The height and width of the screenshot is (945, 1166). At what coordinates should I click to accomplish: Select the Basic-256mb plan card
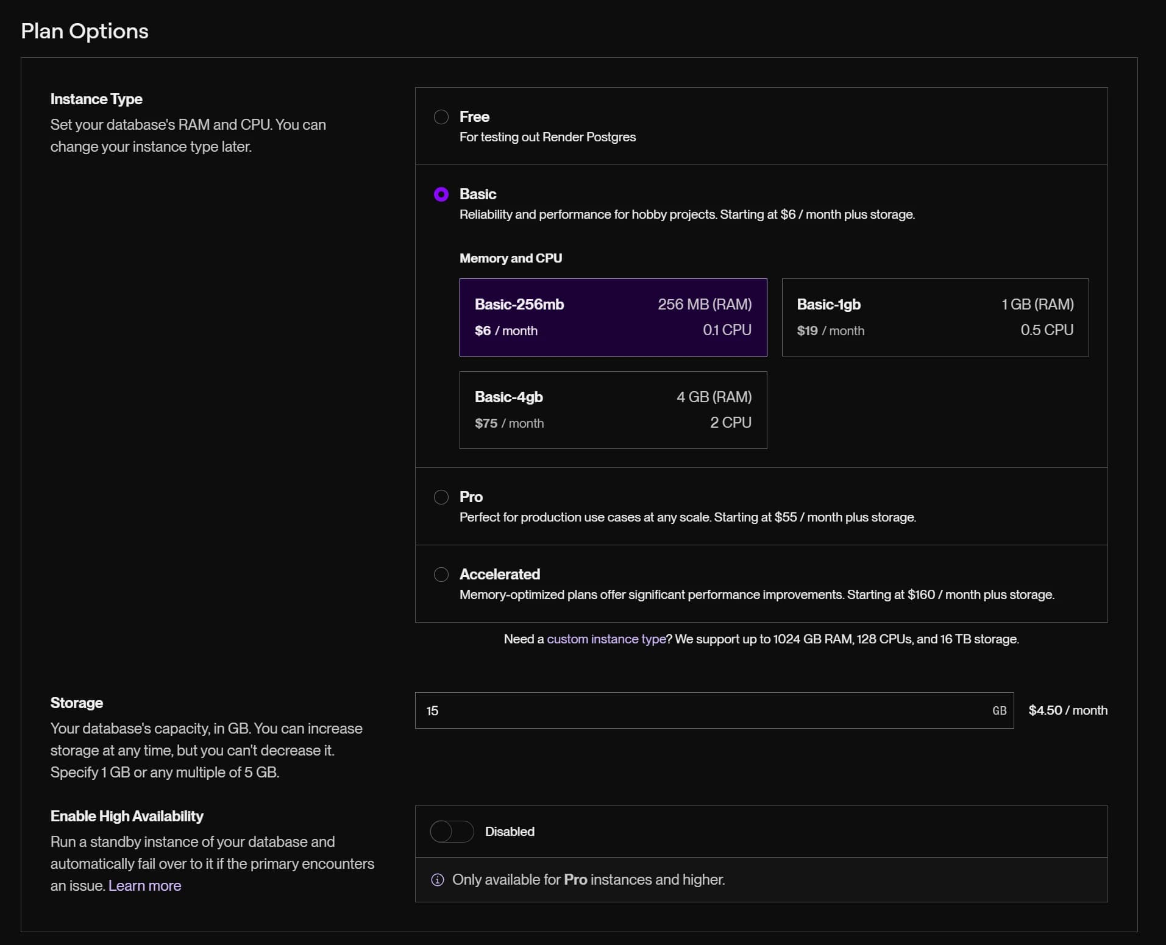click(x=613, y=317)
